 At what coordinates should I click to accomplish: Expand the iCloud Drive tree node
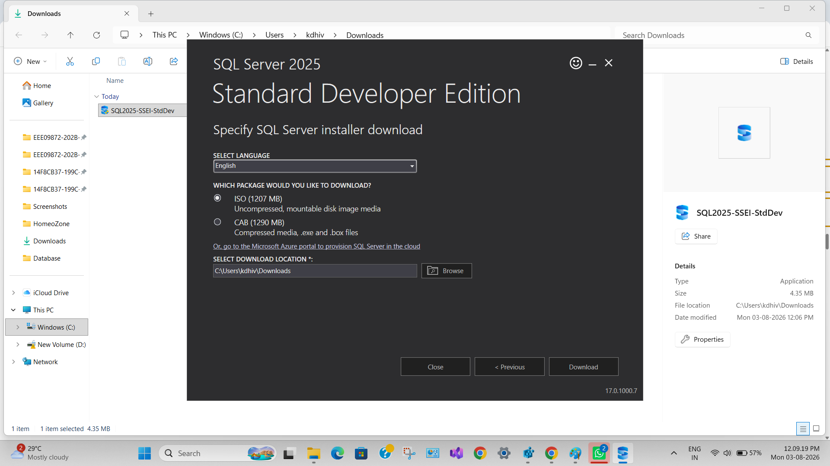click(13, 293)
